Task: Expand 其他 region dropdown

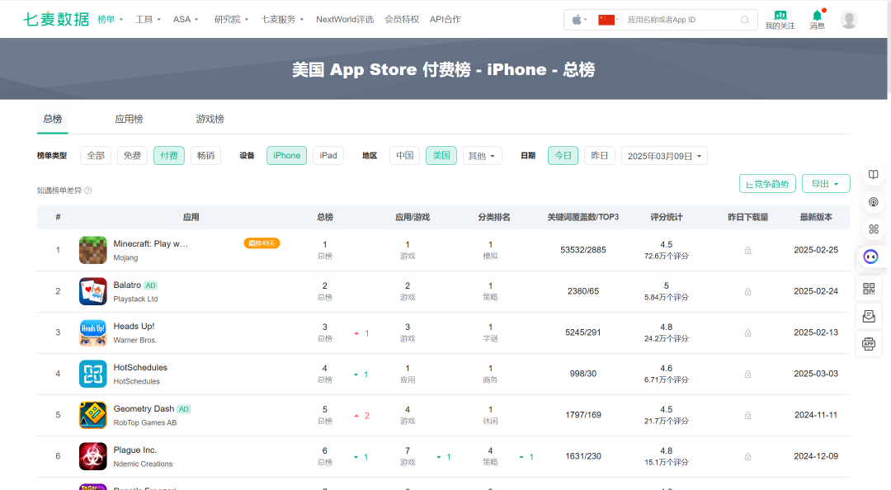Action: [x=482, y=156]
